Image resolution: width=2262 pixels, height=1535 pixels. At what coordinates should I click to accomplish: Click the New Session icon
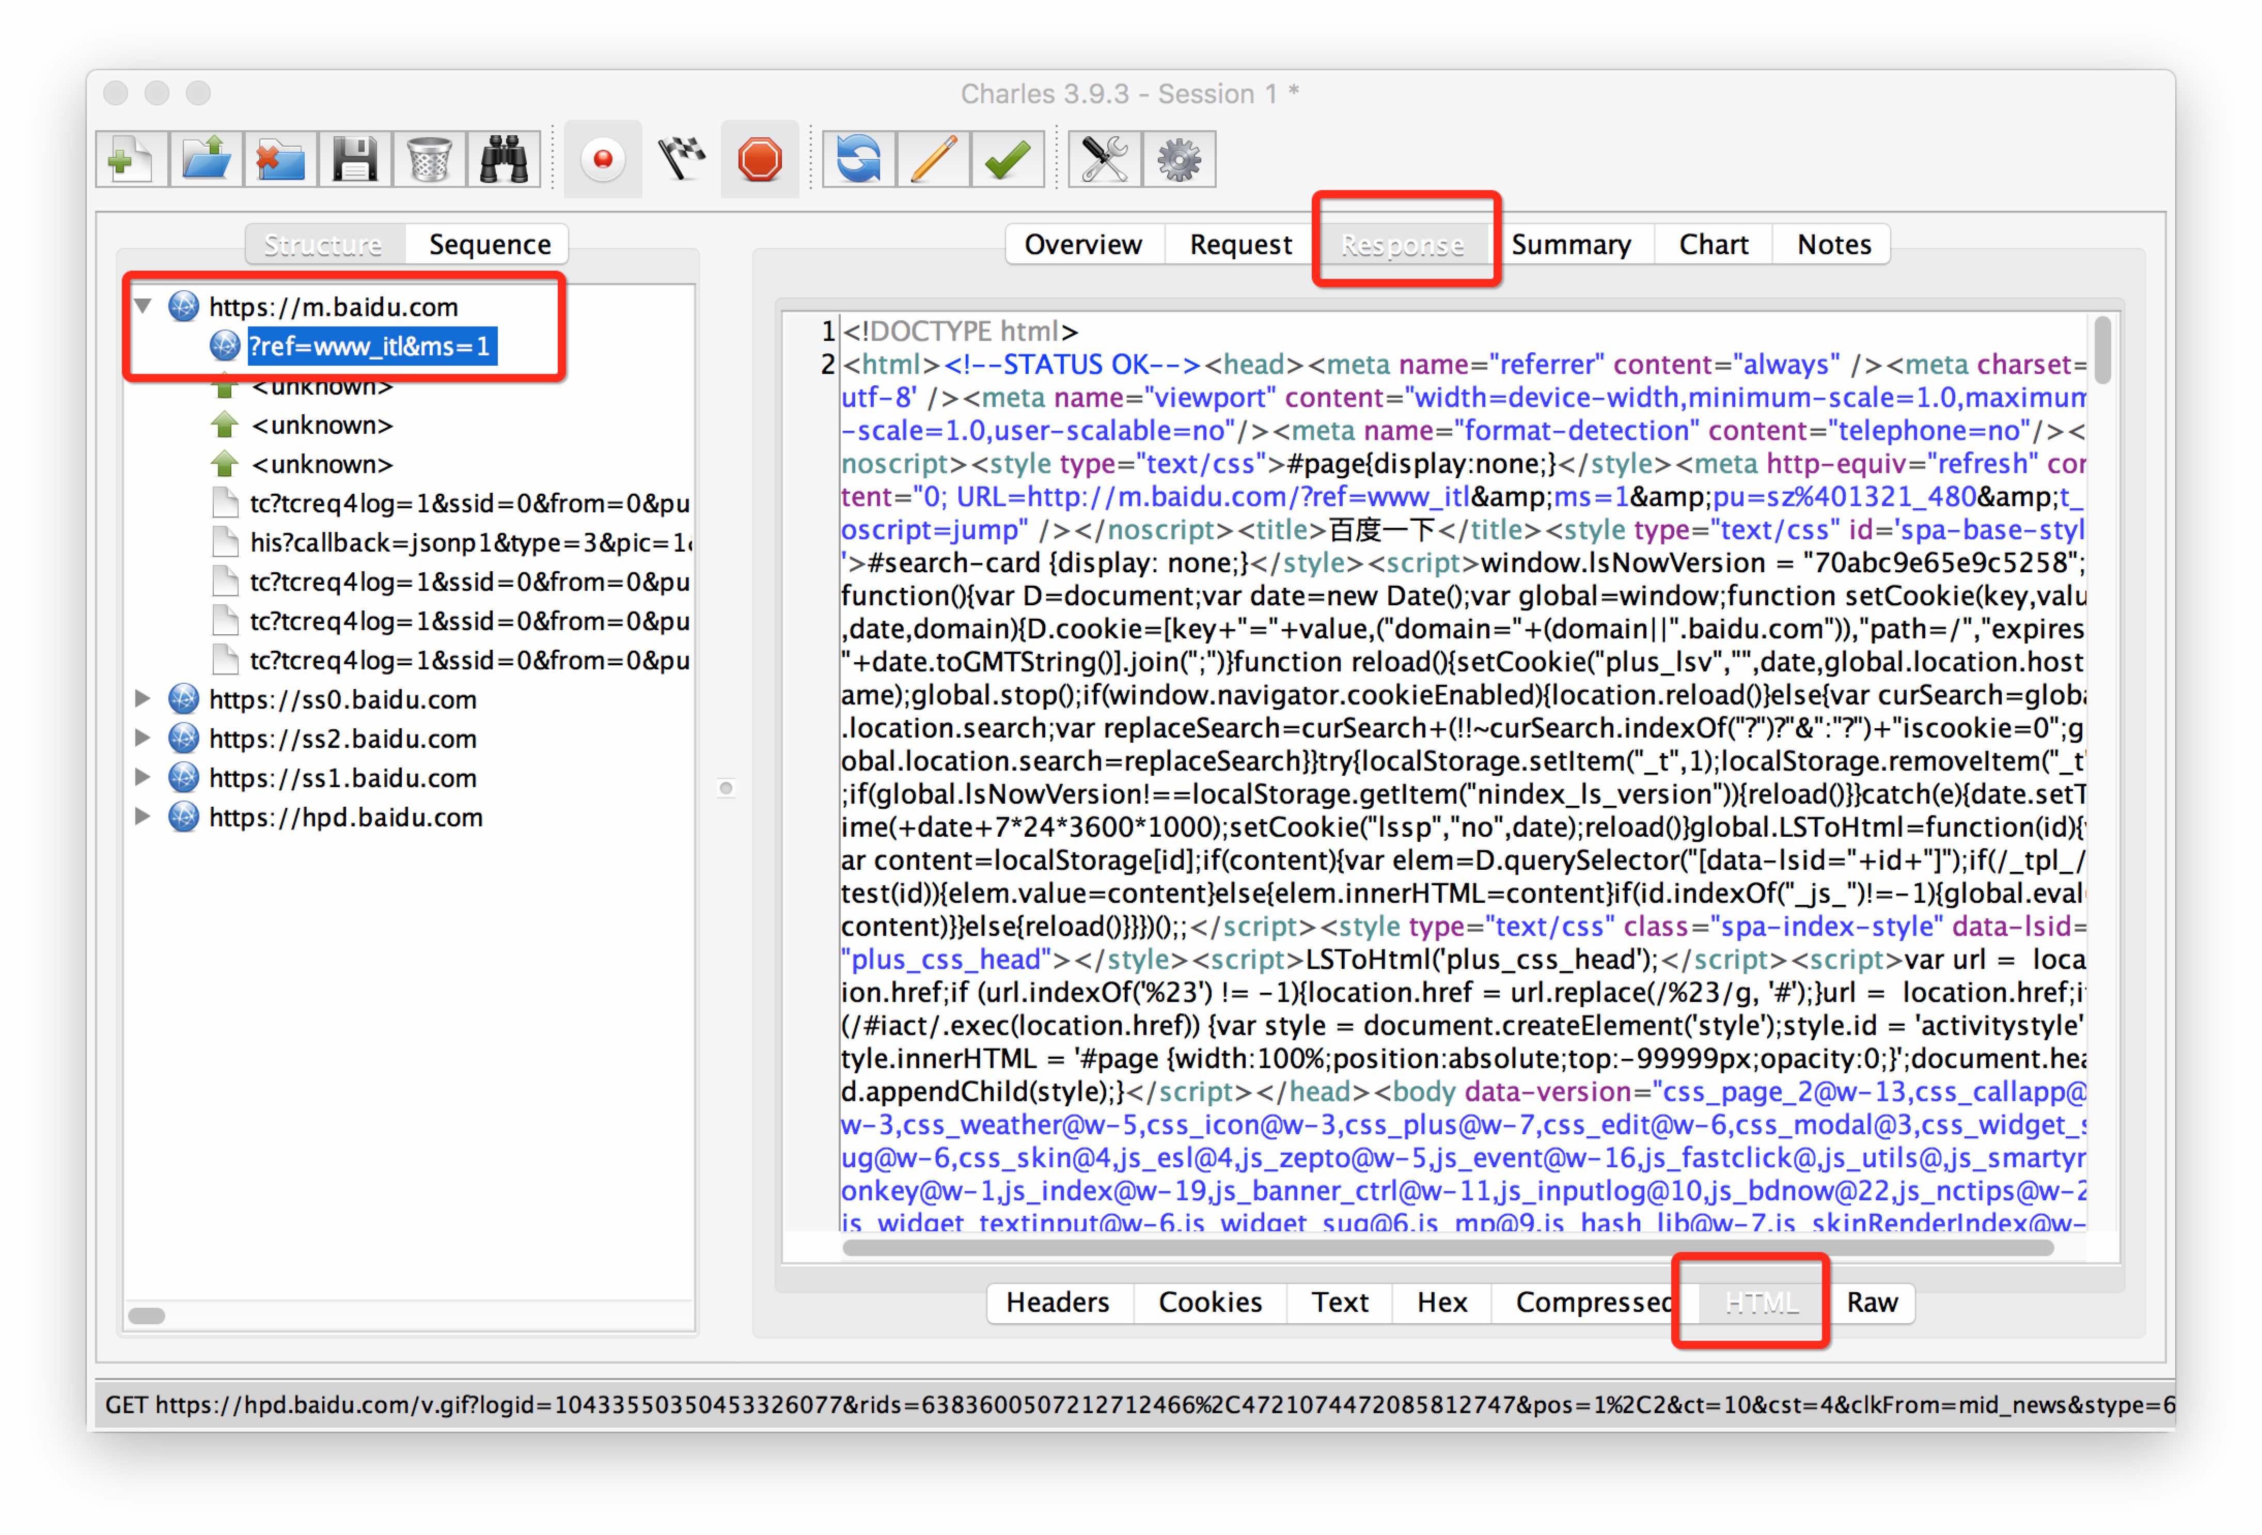coord(131,159)
